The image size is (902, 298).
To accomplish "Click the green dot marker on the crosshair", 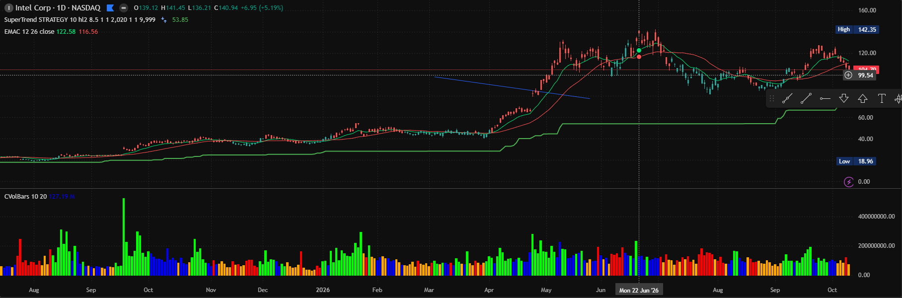I will point(639,50).
